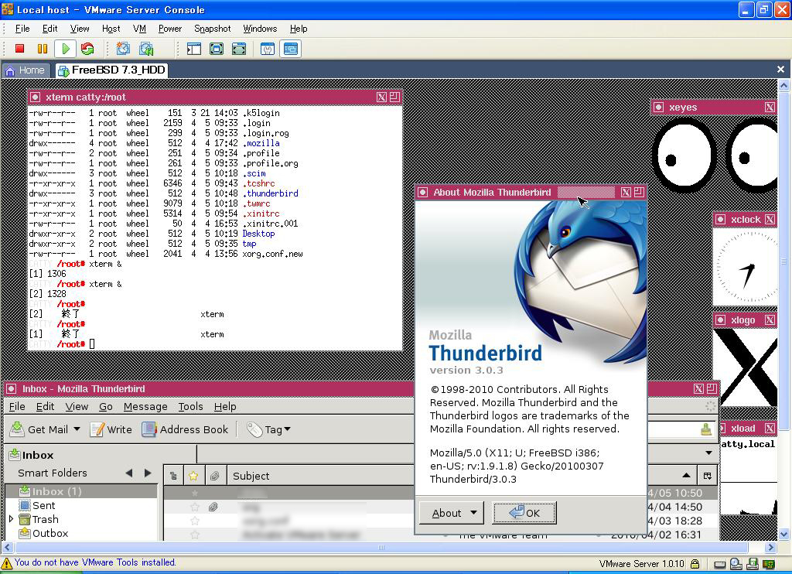Open the summary view wrench icon
Image resolution: width=792 pixels, height=574 pixels.
(x=267, y=49)
